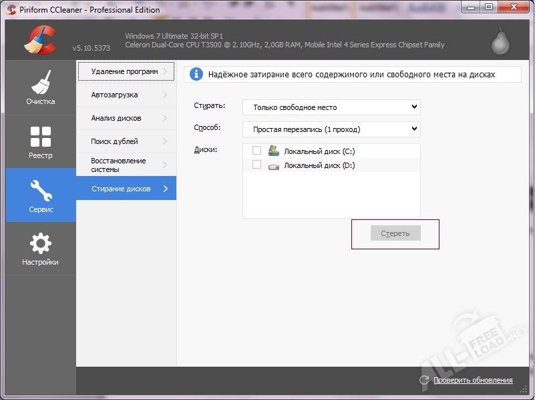Close the CCleaner window
The height and width of the screenshot is (400, 535).
tap(514, 7)
